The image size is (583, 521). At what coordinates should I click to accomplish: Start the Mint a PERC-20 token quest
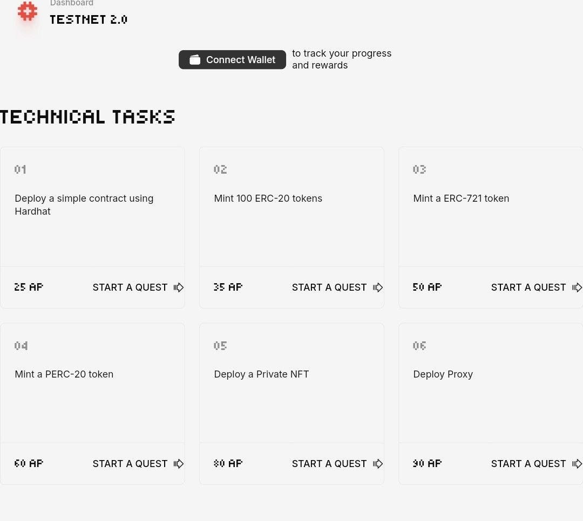coord(130,464)
